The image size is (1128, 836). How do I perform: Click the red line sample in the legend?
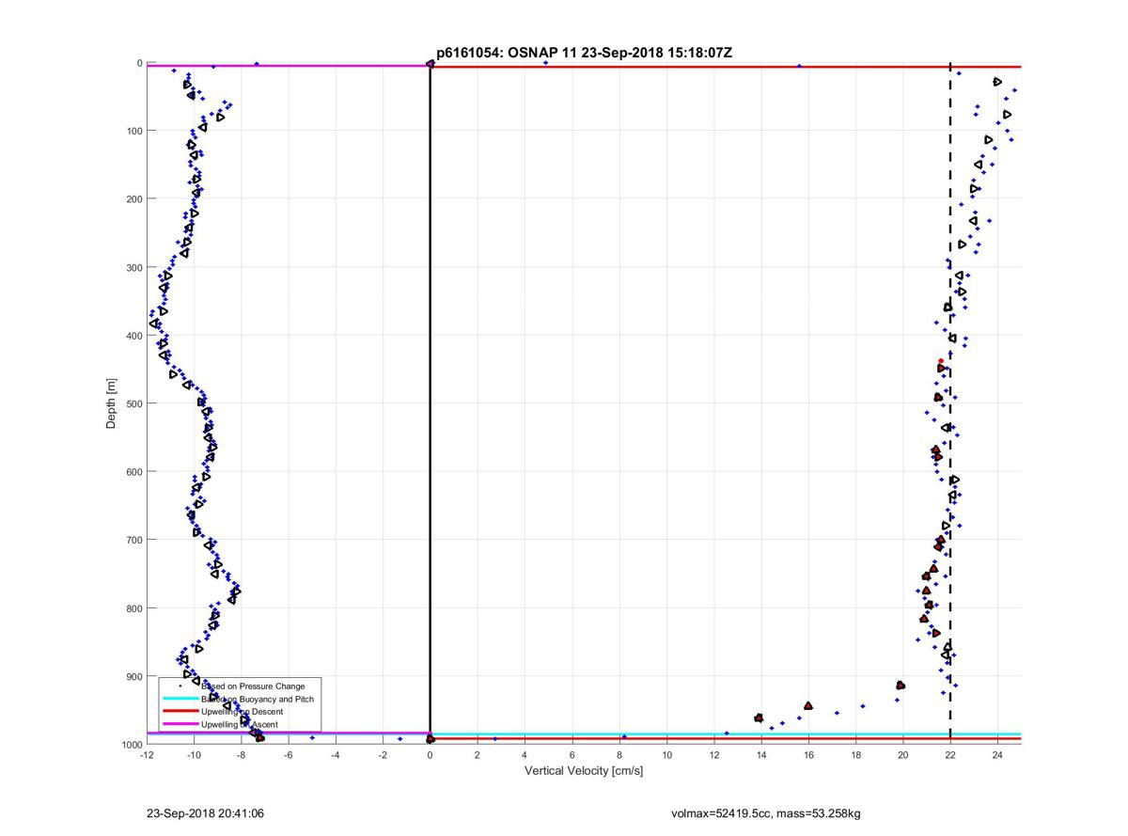[x=180, y=712]
